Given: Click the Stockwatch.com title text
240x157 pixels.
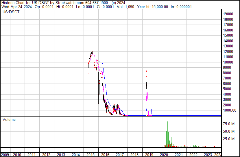Looking at the screenshot, I should click(70, 3).
